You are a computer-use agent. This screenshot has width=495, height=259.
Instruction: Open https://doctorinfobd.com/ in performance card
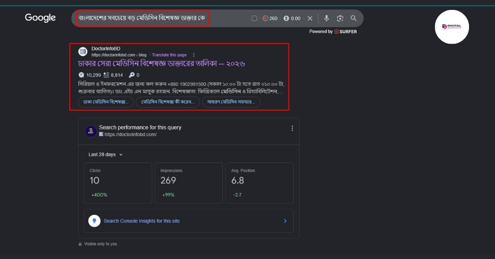click(130, 134)
